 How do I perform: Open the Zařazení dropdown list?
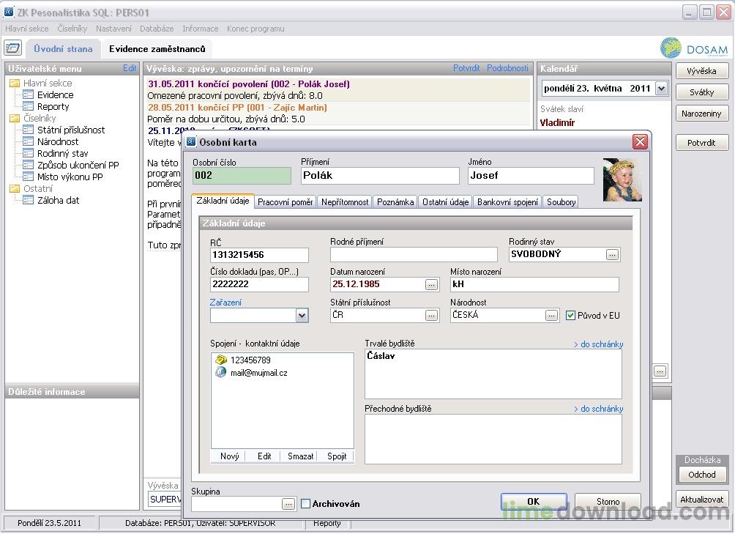point(302,316)
